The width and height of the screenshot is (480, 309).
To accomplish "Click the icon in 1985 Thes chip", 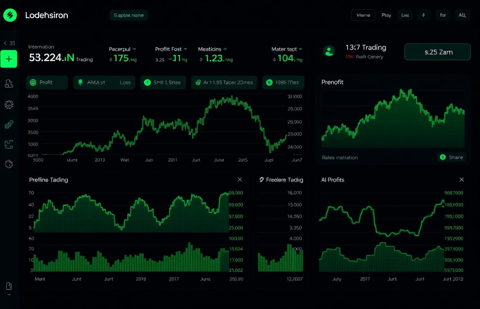I will 269,82.
